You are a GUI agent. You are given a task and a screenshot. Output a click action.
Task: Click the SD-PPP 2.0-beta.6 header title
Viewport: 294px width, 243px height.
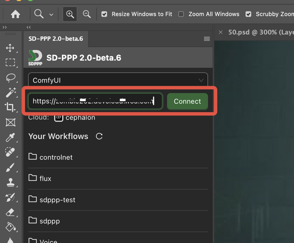84,58
